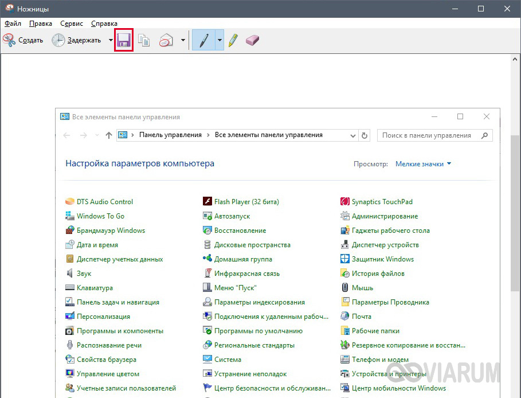Viewport: 521px width, 398px height.
Task: Expand the send snip dropdown arrow
Action: click(x=183, y=40)
